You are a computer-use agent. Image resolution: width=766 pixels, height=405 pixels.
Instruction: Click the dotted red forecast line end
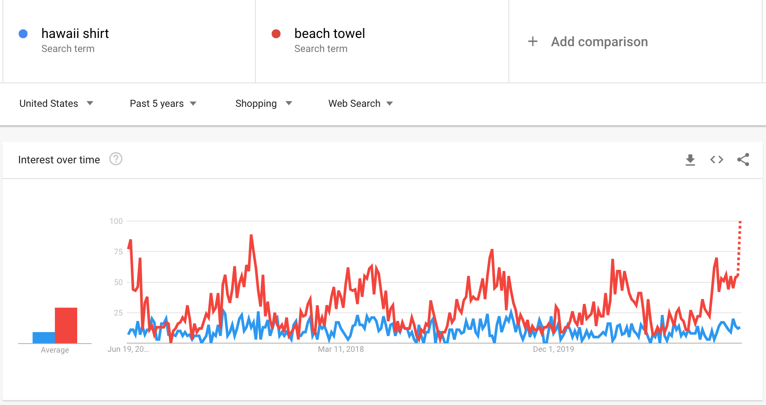click(740, 223)
